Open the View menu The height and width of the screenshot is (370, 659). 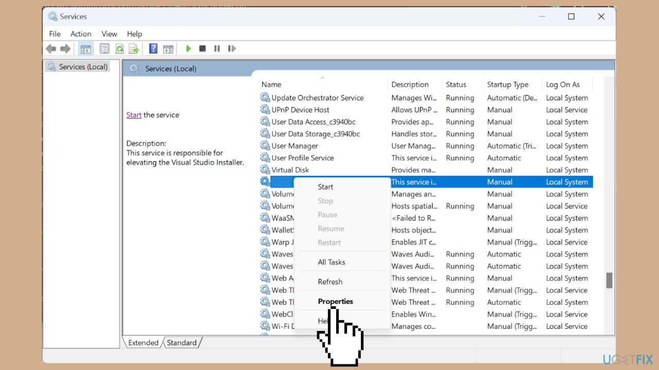click(109, 34)
